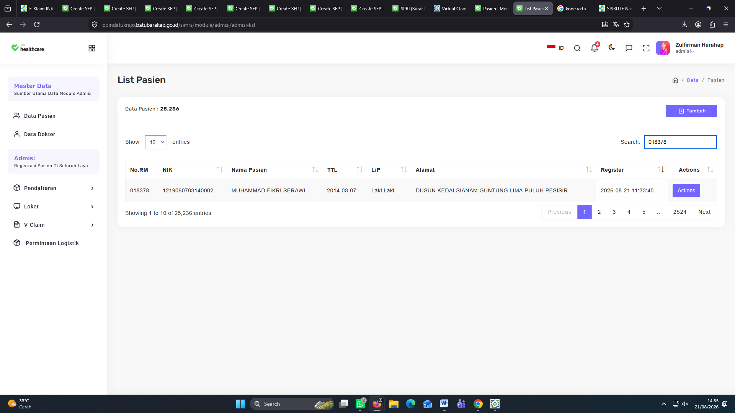Open the apps grid icon in sidebar
735x413 pixels.
pyautogui.click(x=92, y=48)
